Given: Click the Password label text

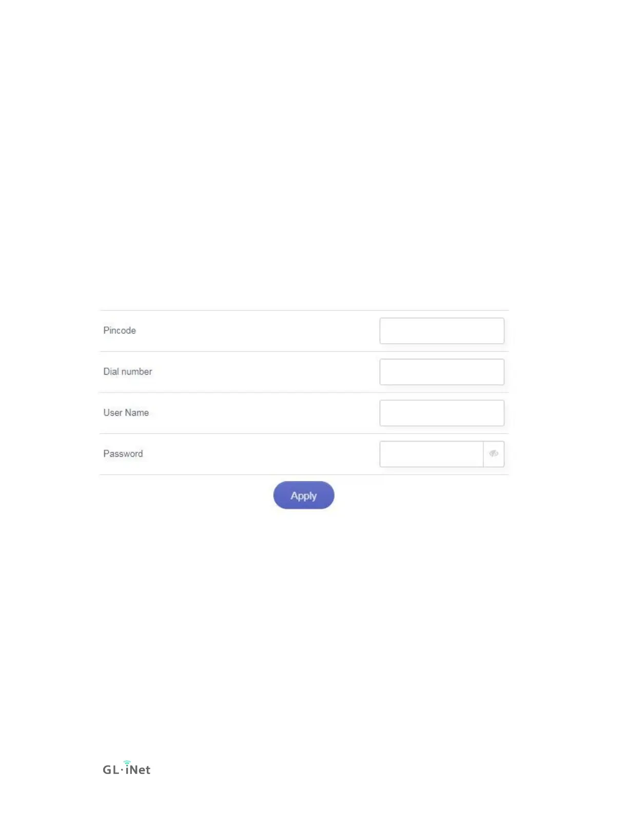Looking at the screenshot, I should coord(123,454).
